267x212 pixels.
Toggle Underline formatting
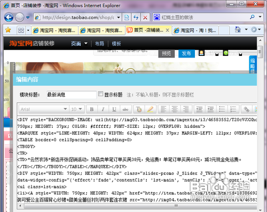click(114, 109)
